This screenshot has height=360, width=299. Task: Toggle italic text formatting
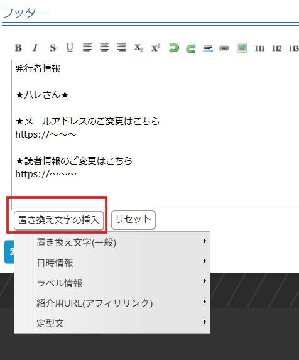coord(35,48)
